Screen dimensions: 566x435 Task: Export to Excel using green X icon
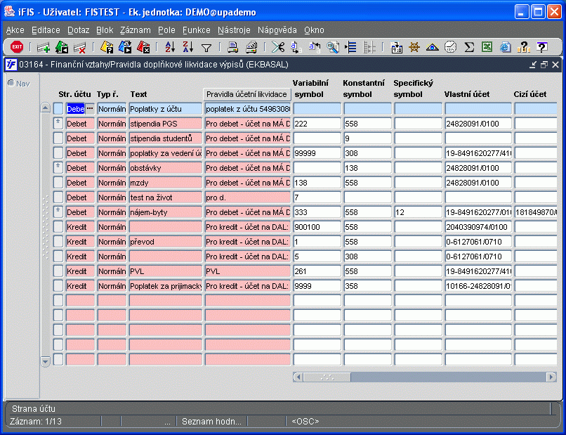coord(487,47)
